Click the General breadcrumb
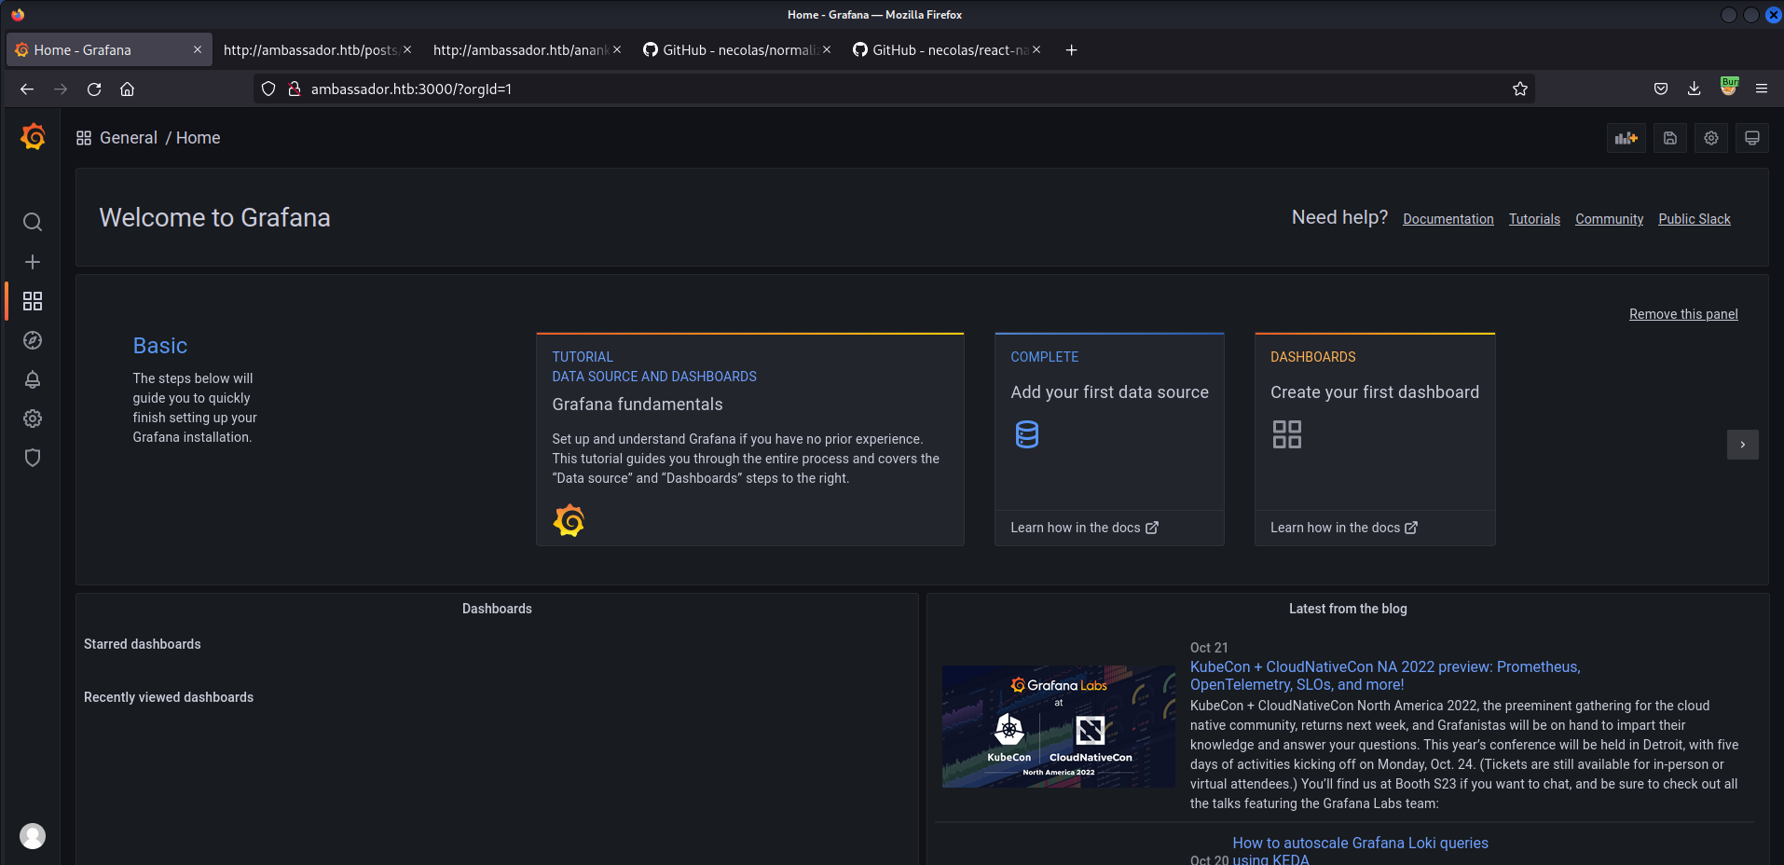Screen dimensions: 1784x865 tap(129, 138)
